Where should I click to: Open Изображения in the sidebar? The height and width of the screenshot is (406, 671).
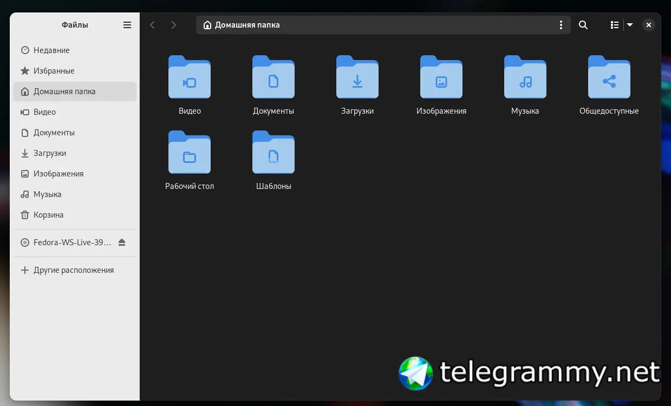(x=75, y=174)
